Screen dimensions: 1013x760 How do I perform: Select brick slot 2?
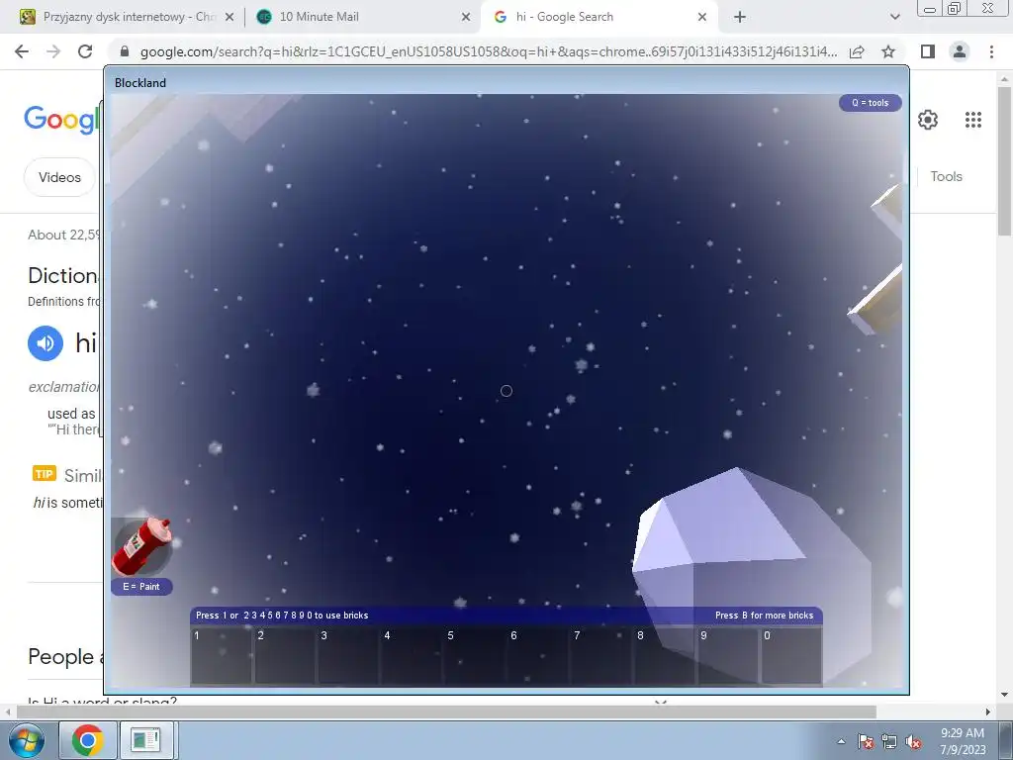tap(284, 655)
